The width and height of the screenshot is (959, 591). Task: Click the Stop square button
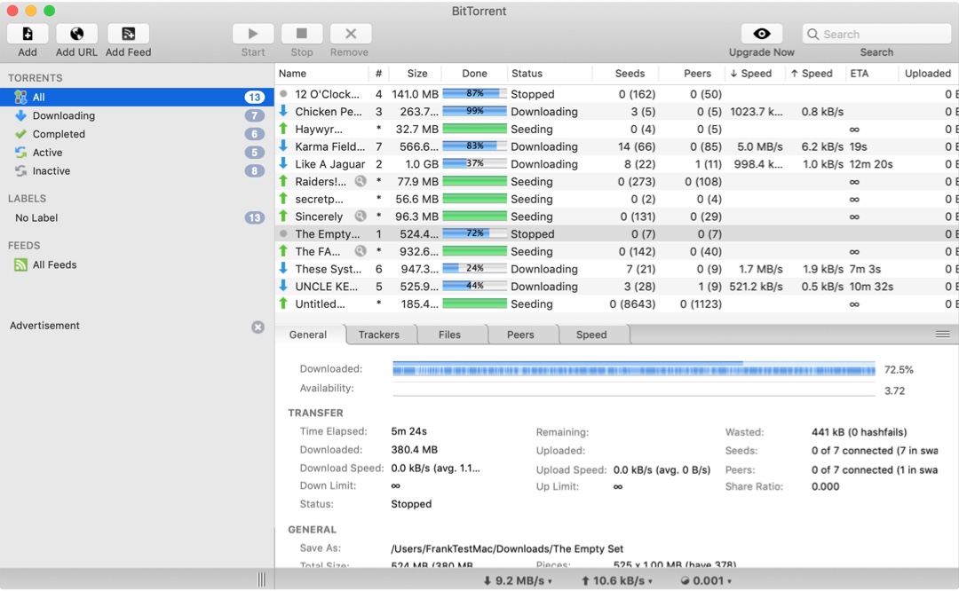click(x=302, y=34)
